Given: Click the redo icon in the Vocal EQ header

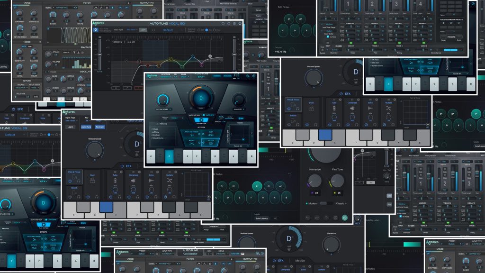Looking at the screenshot, I should [x=229, y=24].
